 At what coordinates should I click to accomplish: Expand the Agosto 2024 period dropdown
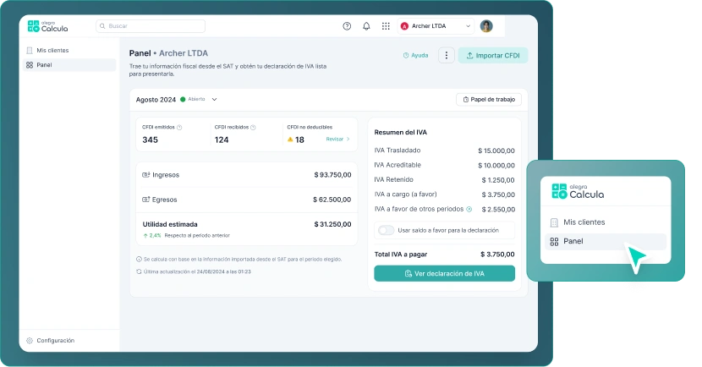coord(215,100)
